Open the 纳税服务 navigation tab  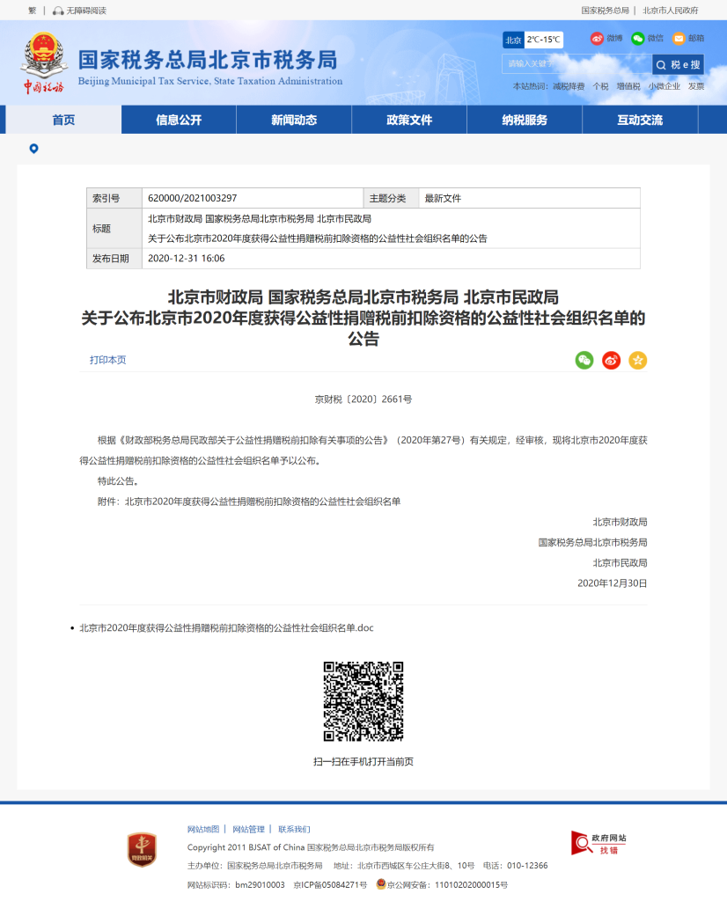525,120
